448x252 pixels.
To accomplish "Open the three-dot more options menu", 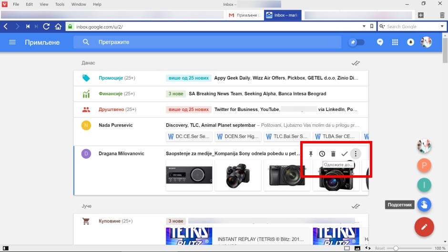I will (x=356, y=154).
